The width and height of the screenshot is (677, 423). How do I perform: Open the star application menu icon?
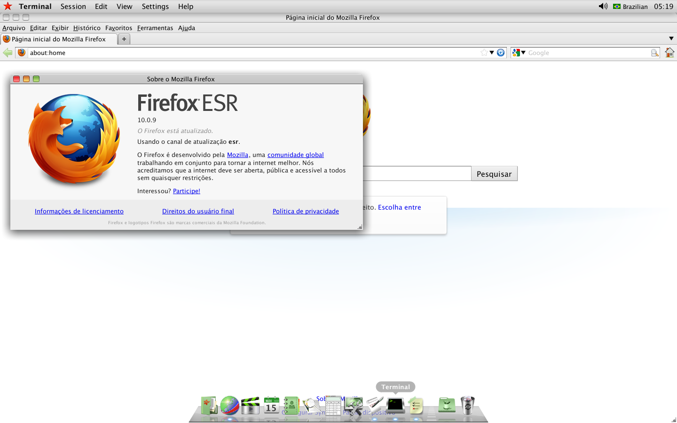point(8,6)
